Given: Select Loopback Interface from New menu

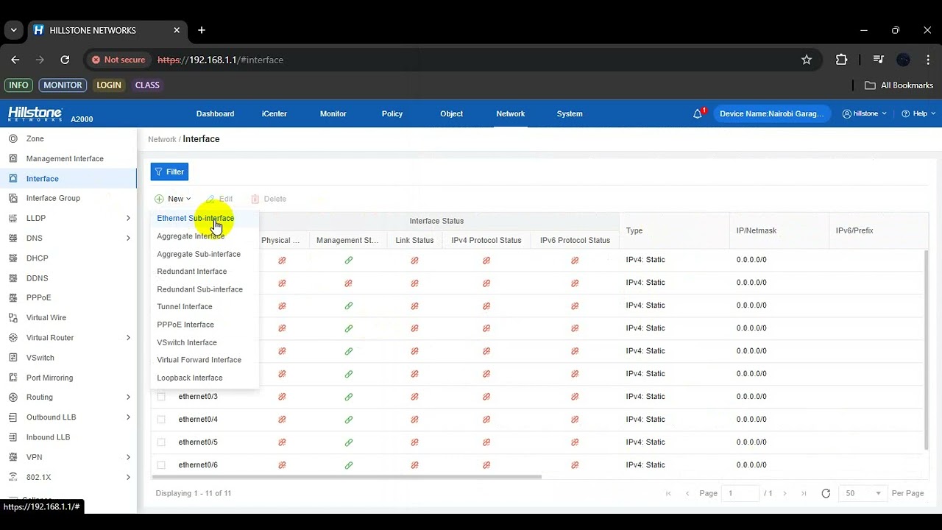Looking at the screenshot, I should [x=190, y=378].
